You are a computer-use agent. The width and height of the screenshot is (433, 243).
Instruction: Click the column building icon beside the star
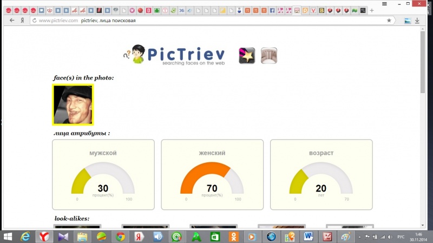tap(269, 56)
